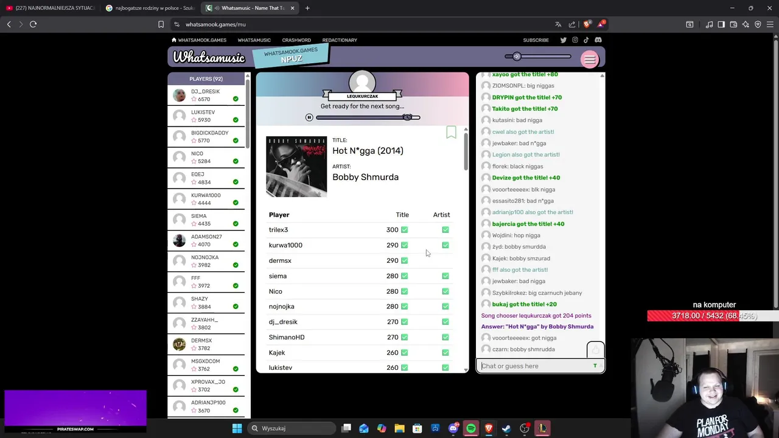This screenshot has height=438, width=779.
Task: Go back to previous page
Action: [9, 24]
